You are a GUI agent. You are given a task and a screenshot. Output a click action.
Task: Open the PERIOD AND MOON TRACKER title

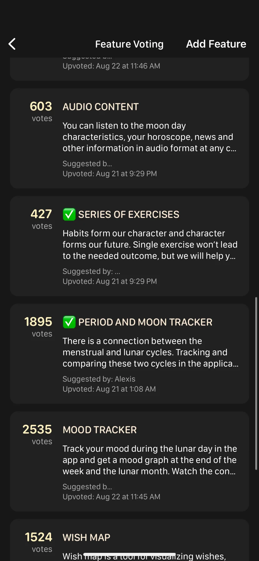(145, 322)
